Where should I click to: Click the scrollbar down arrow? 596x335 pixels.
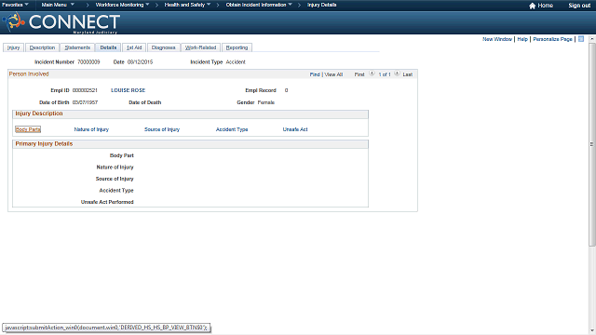point(592,330)
